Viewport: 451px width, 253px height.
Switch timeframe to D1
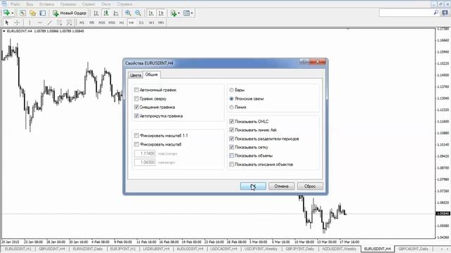click(x=141, y=22)
